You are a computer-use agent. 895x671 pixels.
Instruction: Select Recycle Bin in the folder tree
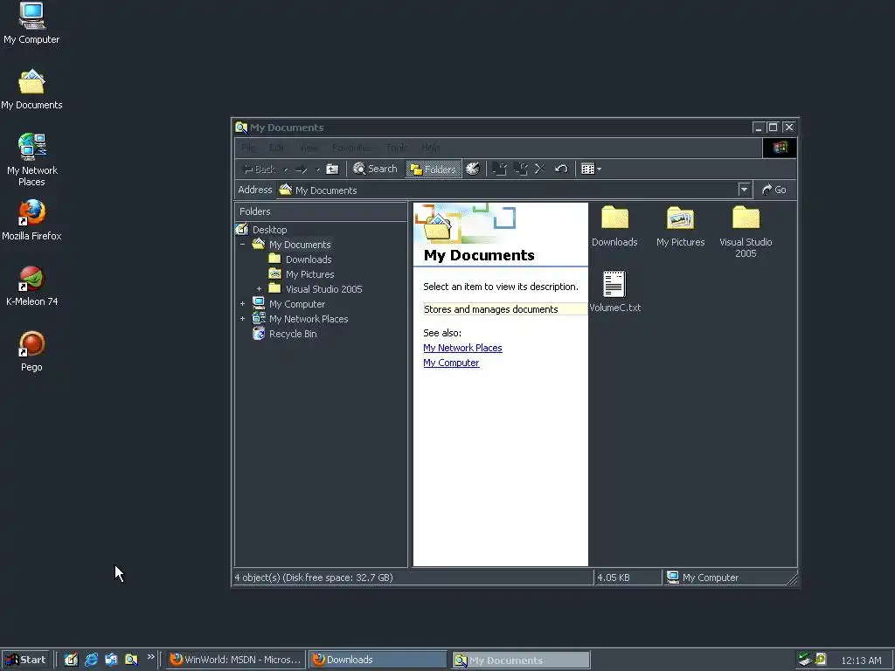[292, 334]
